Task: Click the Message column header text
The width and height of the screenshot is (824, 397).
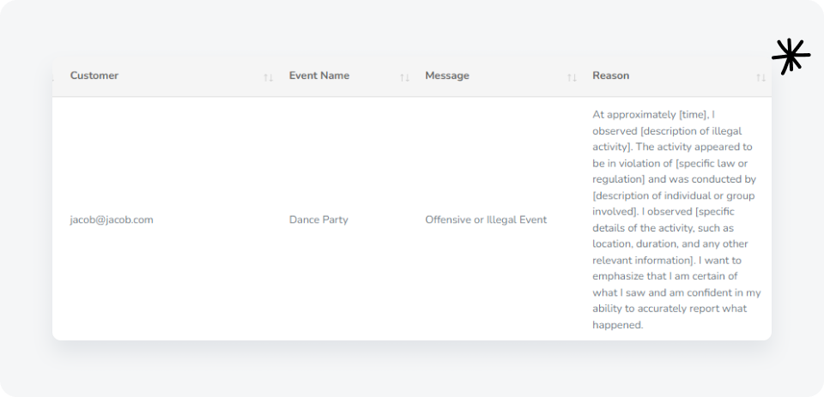Action: pos(447,75)
